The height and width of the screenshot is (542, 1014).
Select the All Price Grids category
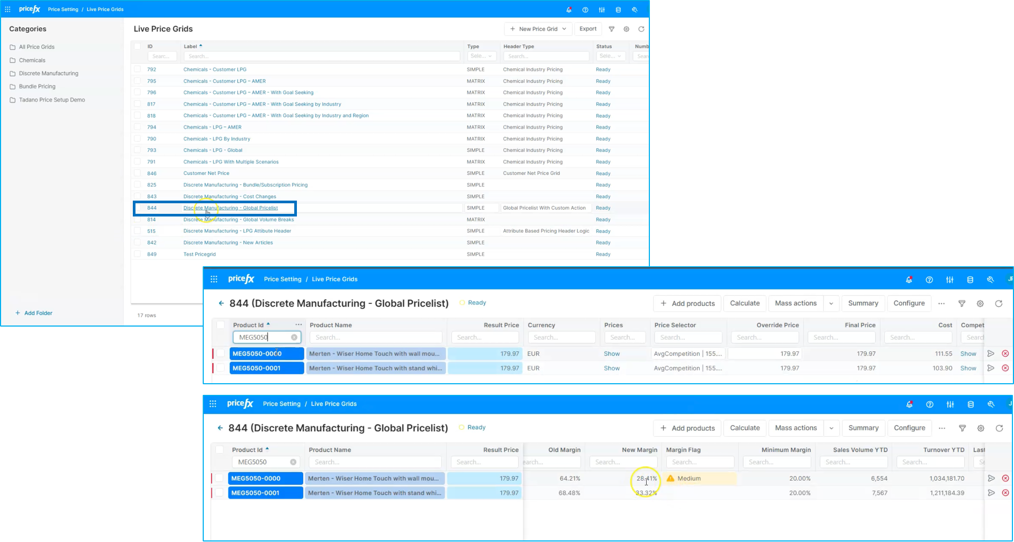37,47
